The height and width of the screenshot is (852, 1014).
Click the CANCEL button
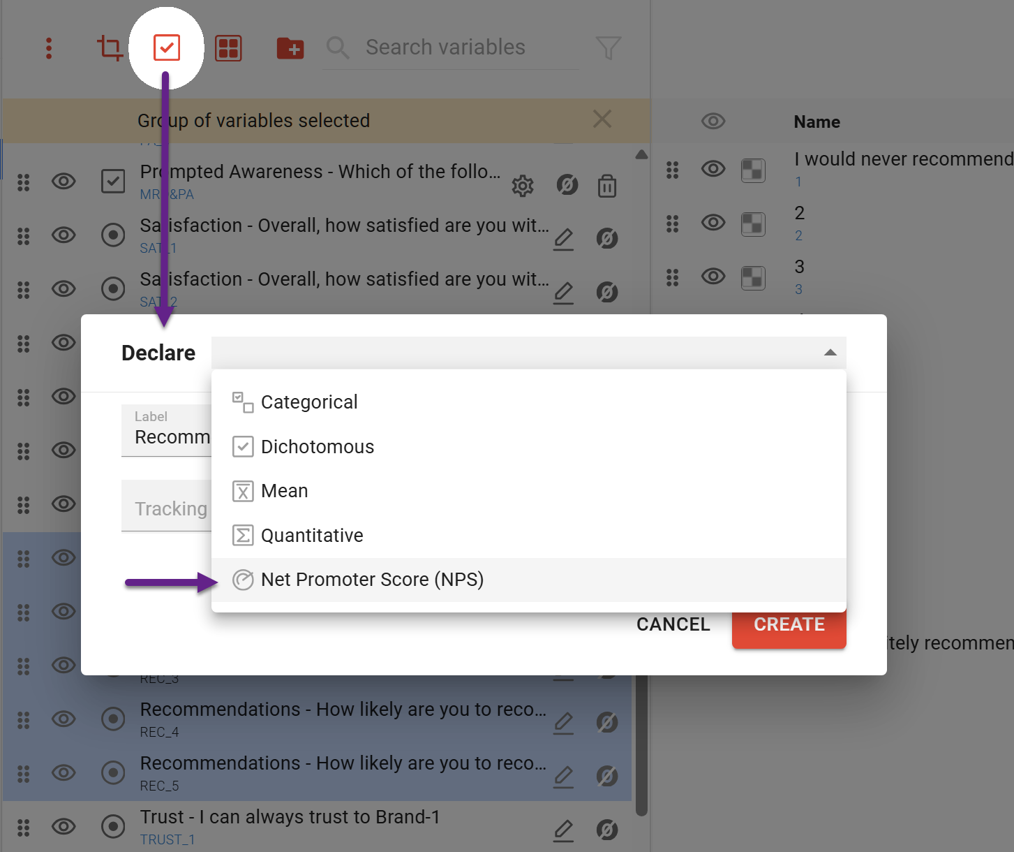tap(673, 624)
